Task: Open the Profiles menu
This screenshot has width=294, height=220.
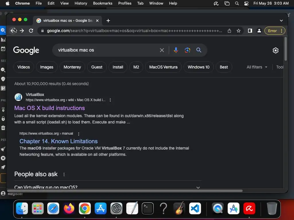Action: 125,3
